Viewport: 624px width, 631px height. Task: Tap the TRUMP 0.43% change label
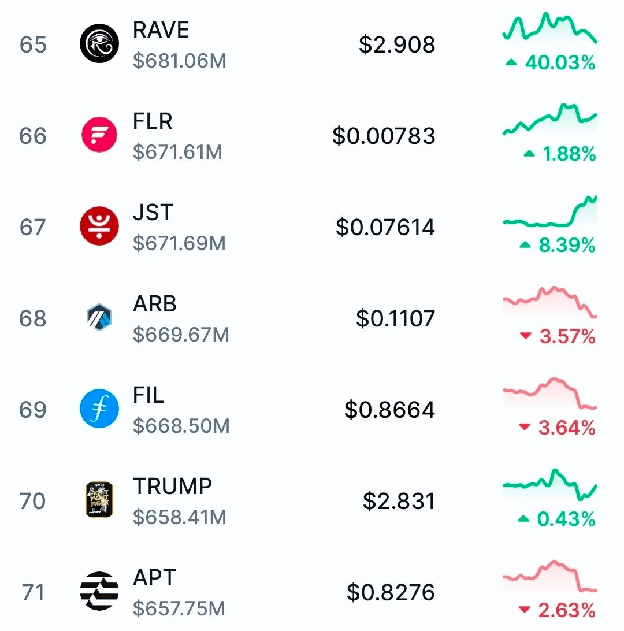(557, 519)
